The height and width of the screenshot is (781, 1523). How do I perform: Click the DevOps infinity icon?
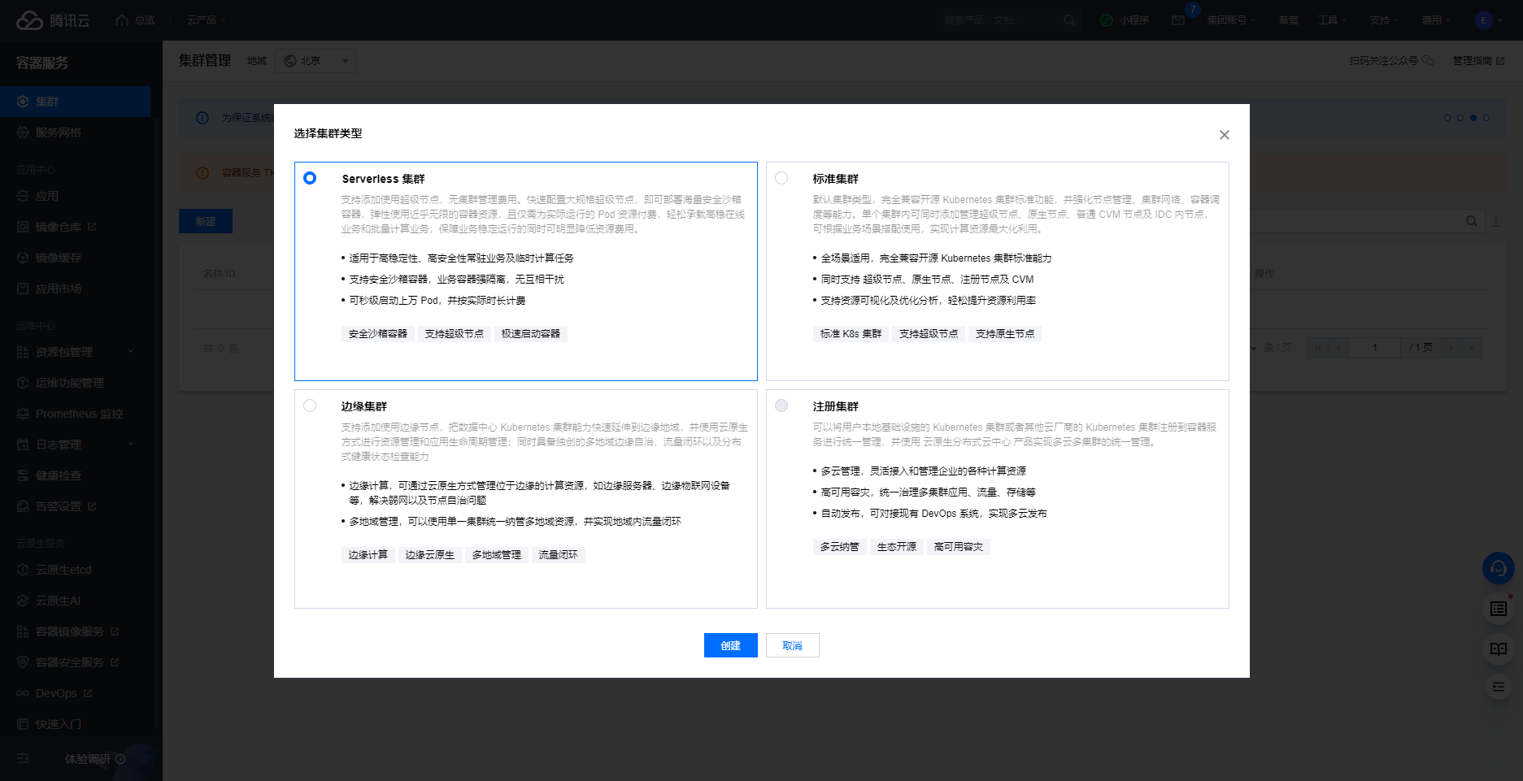tap(23, 693)
